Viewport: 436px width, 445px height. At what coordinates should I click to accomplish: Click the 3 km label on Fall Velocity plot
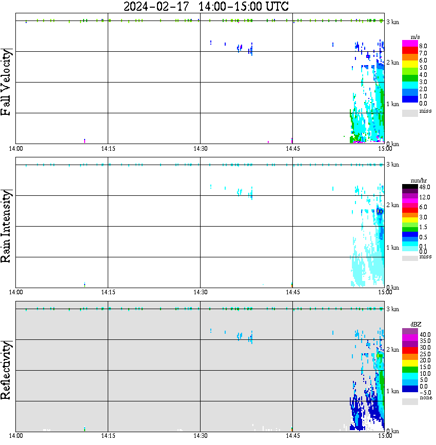pos(392,22)
